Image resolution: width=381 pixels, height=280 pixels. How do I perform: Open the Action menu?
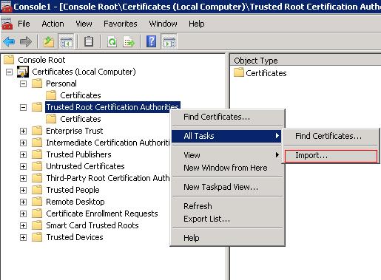53,24
